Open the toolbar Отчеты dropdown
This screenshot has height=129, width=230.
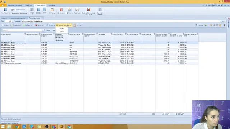(78, 25)
